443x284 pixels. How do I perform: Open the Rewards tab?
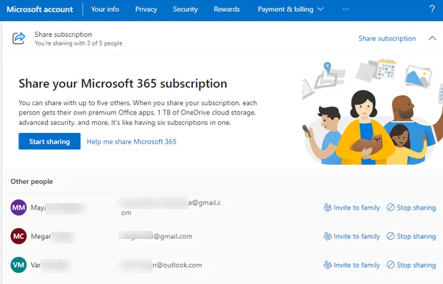pos(227,9)
